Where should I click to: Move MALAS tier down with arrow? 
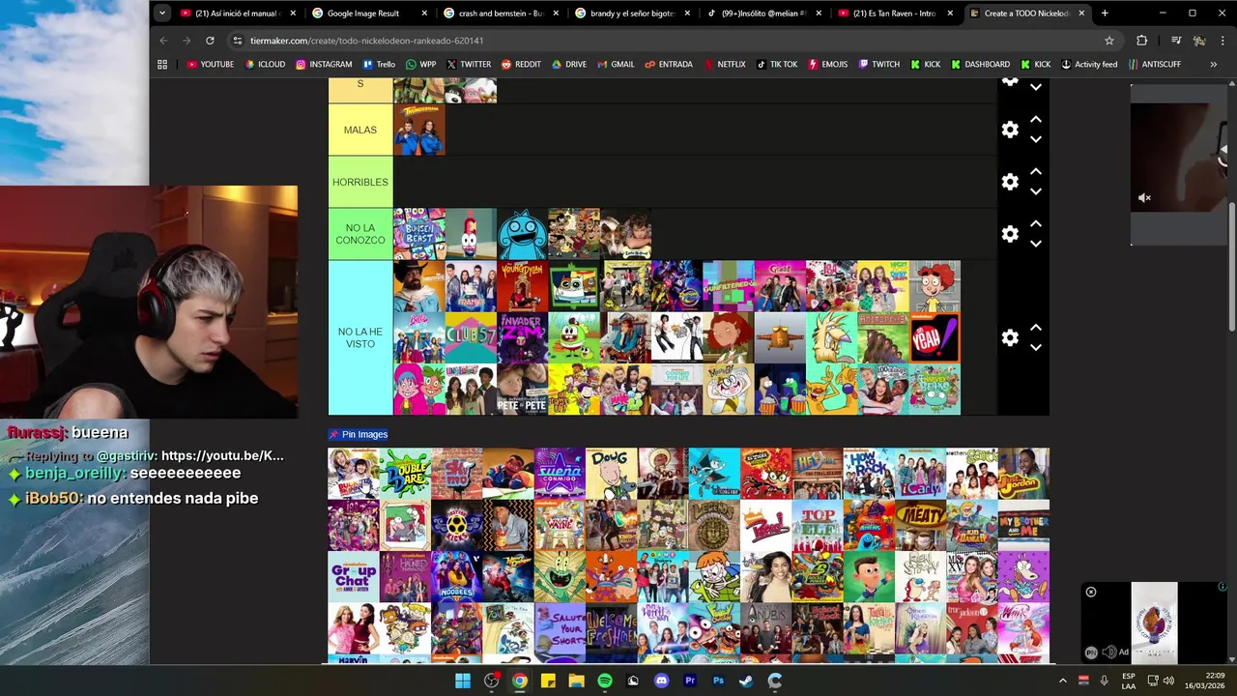click(x=1035, y=139)
